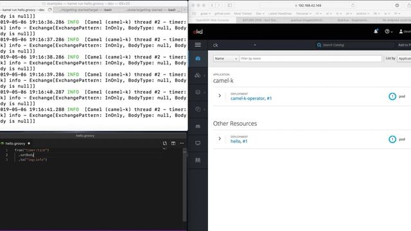
Task: Click the camel-k-operator pod count circle
Action: 392,96
